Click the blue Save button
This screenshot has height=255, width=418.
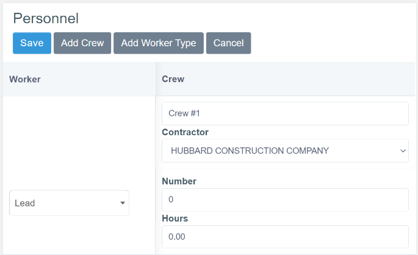click(x=32, y=43)
